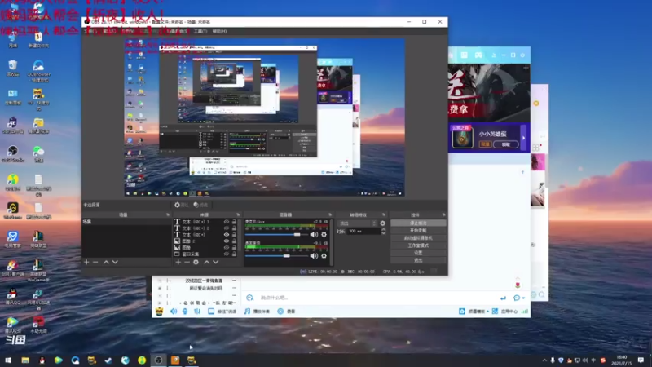652x367 pixels.
Task: Pop out the audio mixer dock panel
Action: pos(330,214)
